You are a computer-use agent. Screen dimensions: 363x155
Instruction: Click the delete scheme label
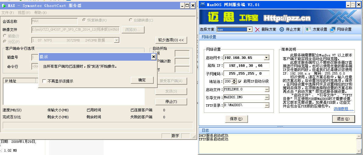pos(269,29)
